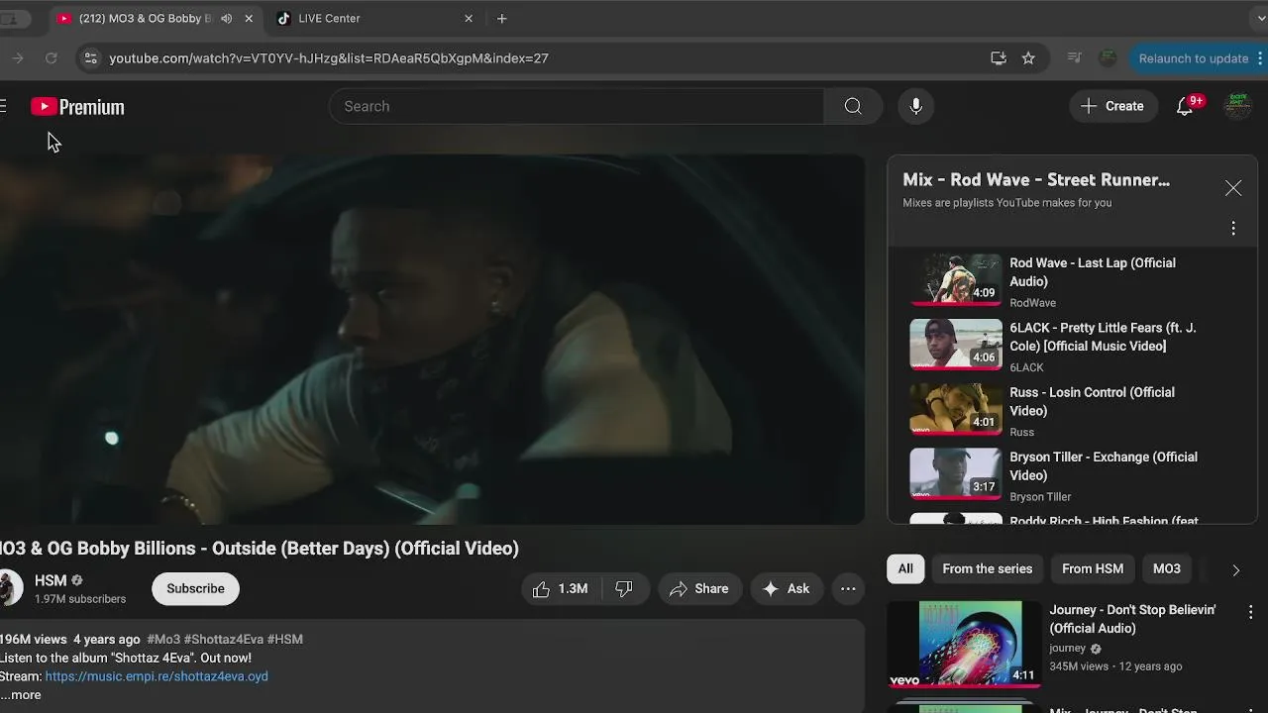Viewport: 1268px width, 713px height.
Task: Open more actions ellipsis below video
Action: tap(848, 588)
